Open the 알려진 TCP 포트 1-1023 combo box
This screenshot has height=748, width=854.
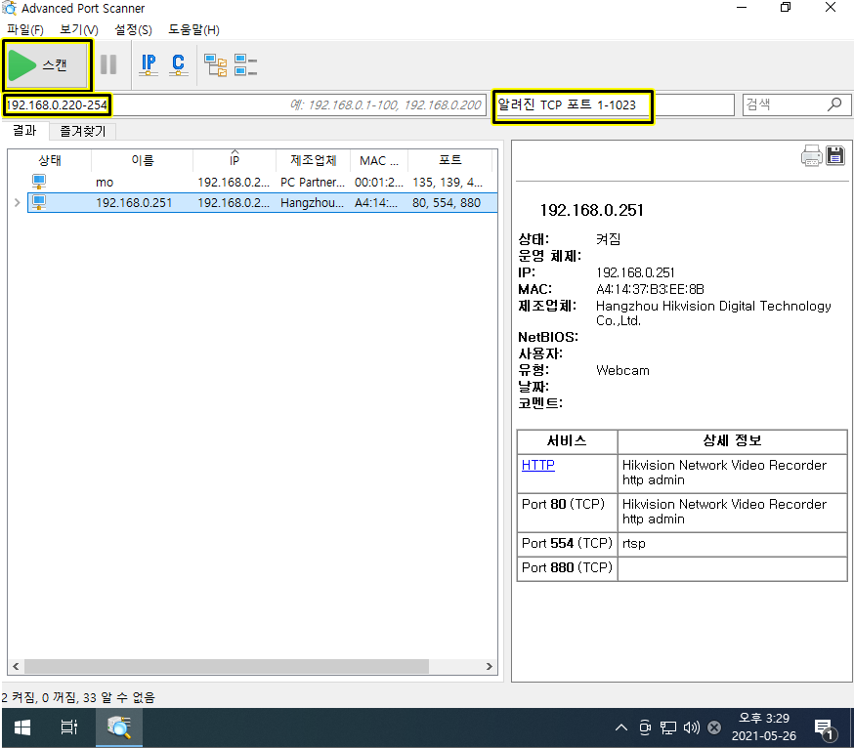(614, 105)
